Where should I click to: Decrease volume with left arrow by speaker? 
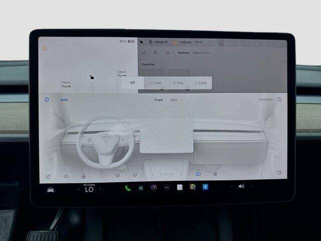point(232,186)
